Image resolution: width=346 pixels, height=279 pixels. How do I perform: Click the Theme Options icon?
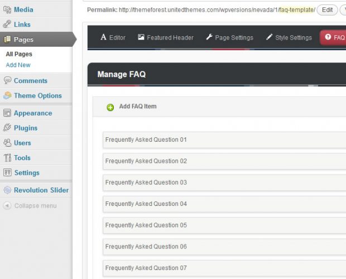(x=7, y=95)
